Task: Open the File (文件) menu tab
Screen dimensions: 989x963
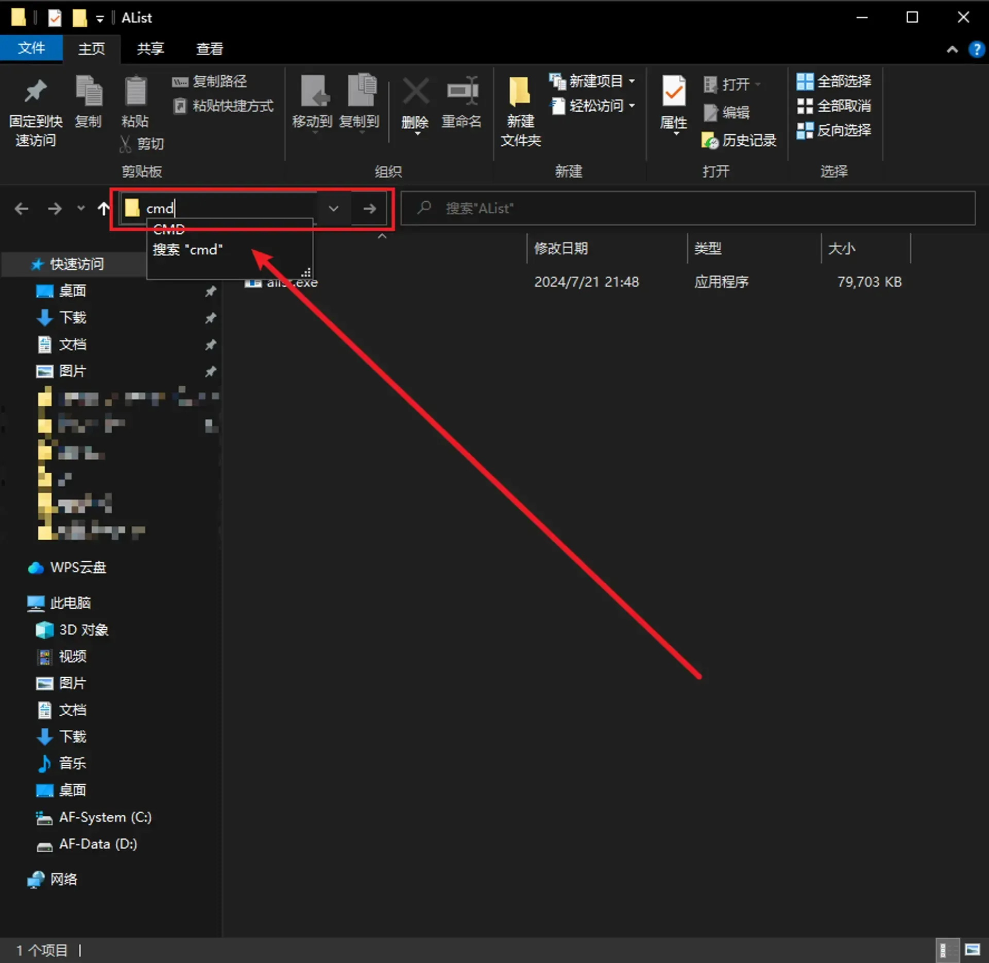Action: (x=31, y=48)
